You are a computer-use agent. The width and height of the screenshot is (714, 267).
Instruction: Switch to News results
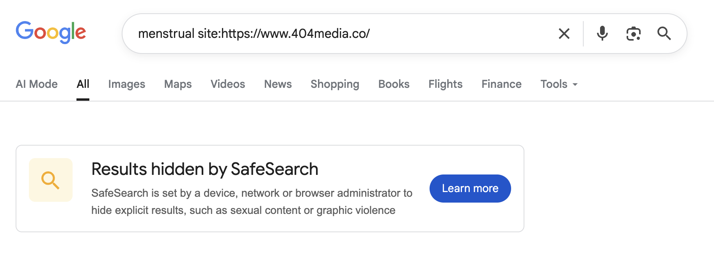[x=278, y=84]
